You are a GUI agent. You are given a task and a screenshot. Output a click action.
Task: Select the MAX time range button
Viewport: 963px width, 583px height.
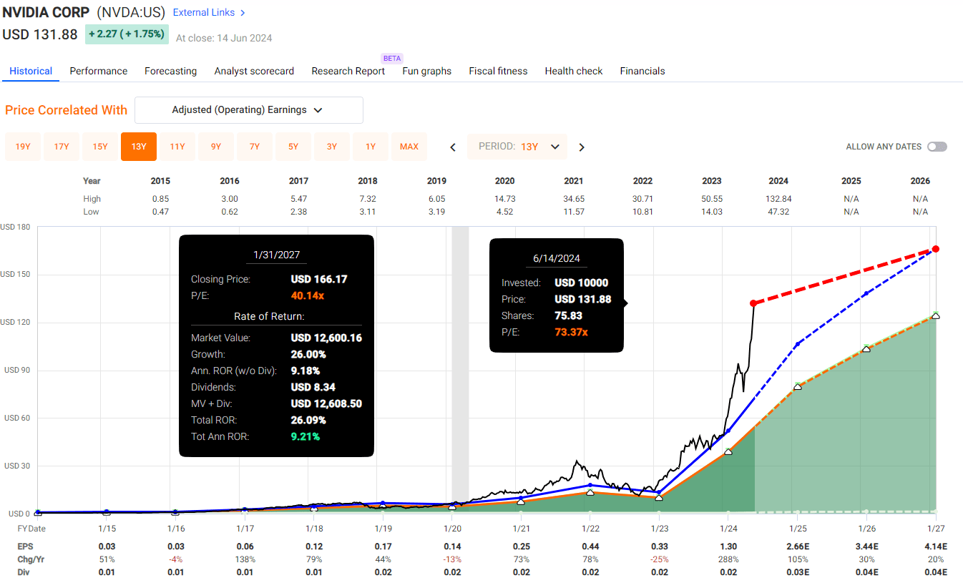click(409, 147)
